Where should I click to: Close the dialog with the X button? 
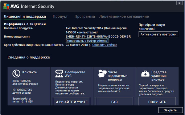click(x=179, y=3)
